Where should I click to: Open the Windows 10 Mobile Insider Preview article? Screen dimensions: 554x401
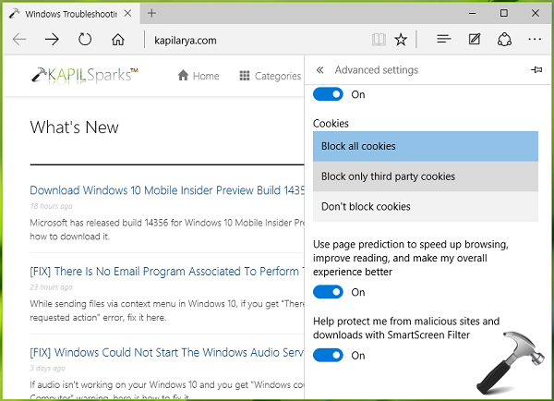tap(167, 190)
